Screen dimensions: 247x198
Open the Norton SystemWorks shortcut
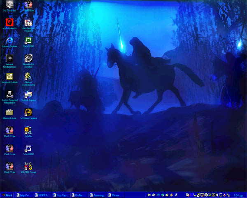(28, 79)
